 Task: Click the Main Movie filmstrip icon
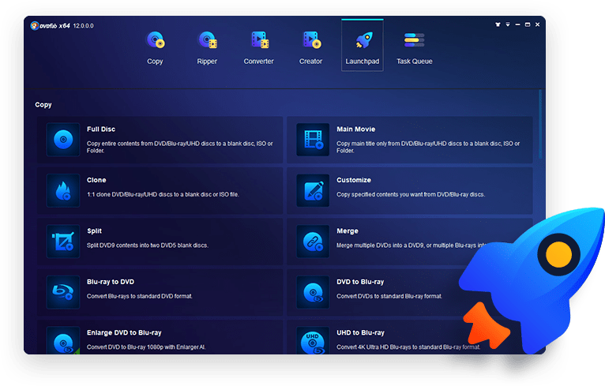click(x=313, y=140)
